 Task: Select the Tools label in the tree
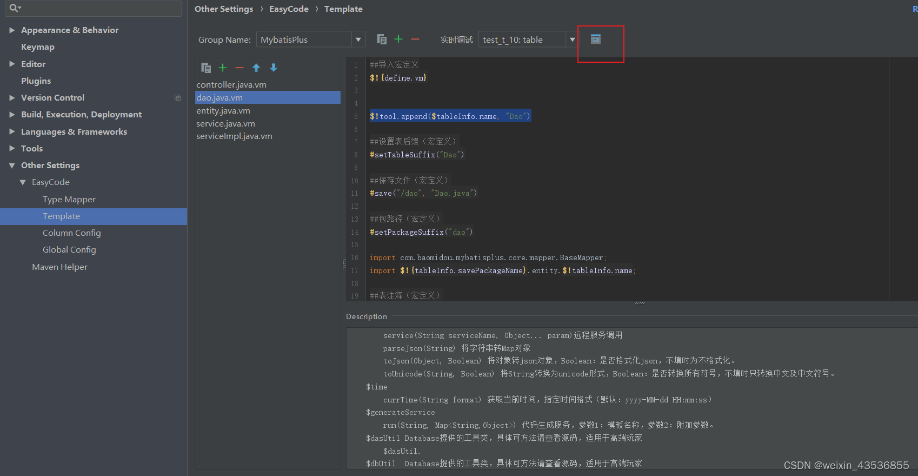(32, 148)
